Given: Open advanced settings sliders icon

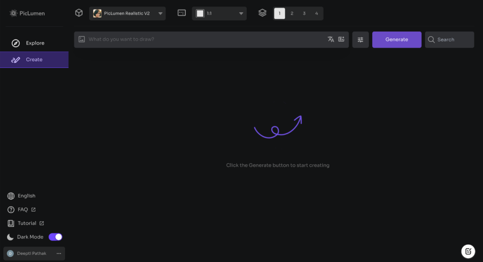Looking at the screenshot, I should pos(360,40).
